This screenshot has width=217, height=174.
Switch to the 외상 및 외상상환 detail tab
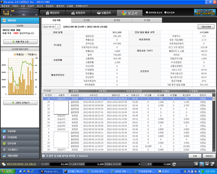coord(142,91)
